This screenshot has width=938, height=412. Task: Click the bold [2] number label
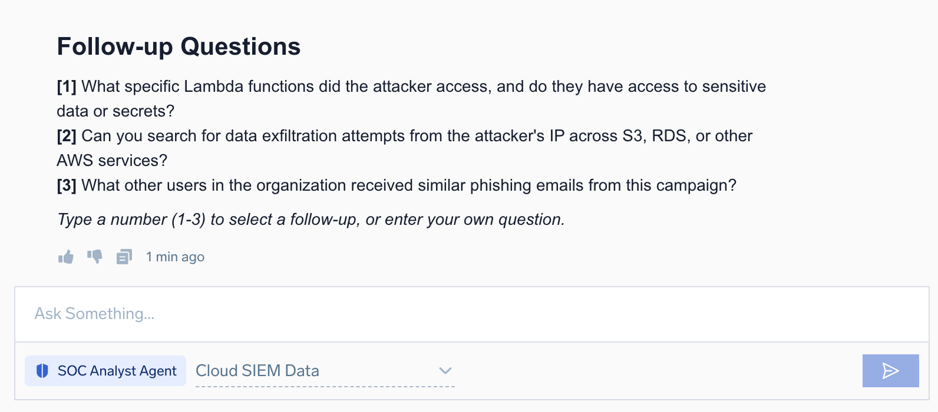pyautogui.click(x=67, y=136)
